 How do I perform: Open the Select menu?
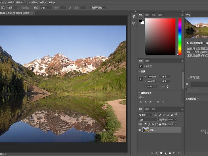11,2
